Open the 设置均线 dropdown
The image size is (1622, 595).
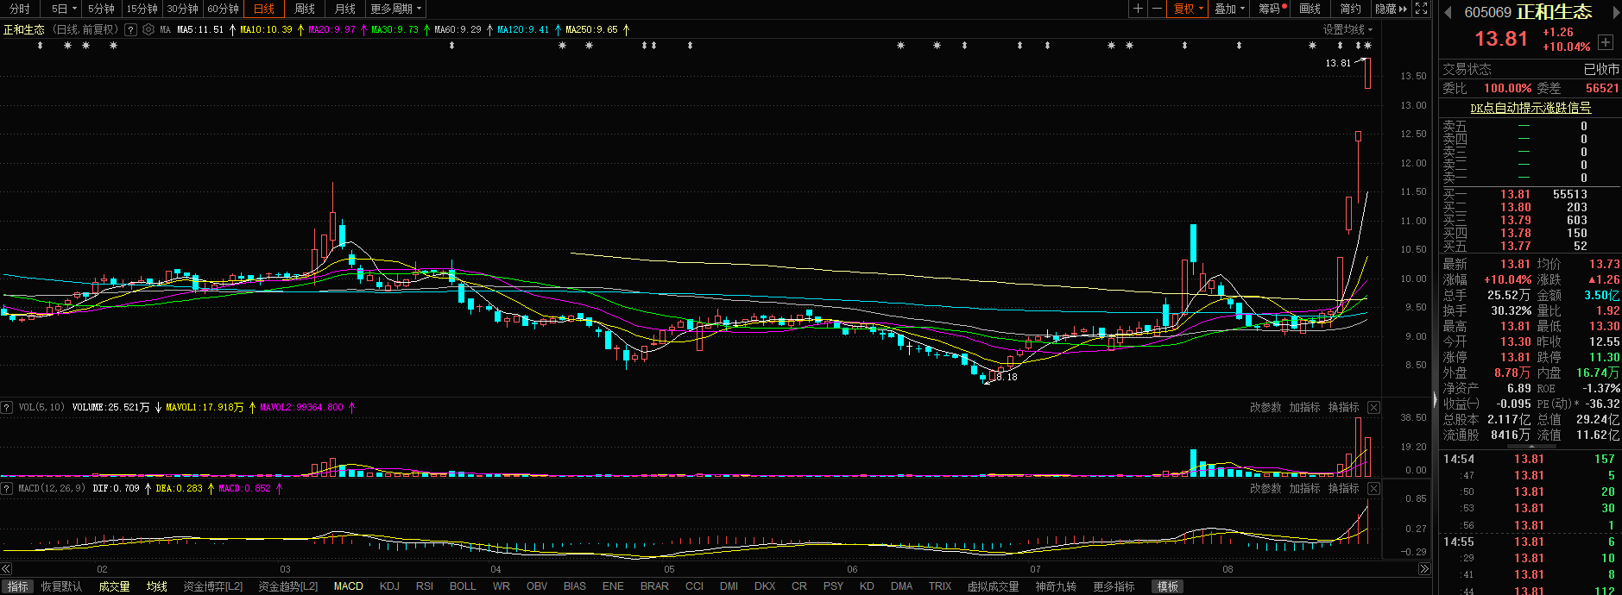pyautogui.click(x=1347, y=29)
